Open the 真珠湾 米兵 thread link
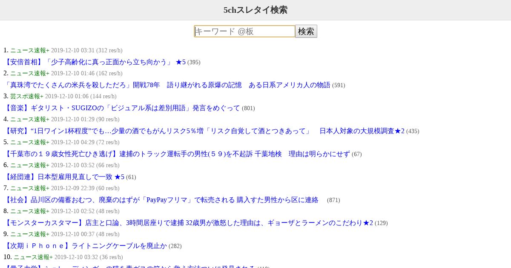The image size is (511, 268). tap(167, 85)
